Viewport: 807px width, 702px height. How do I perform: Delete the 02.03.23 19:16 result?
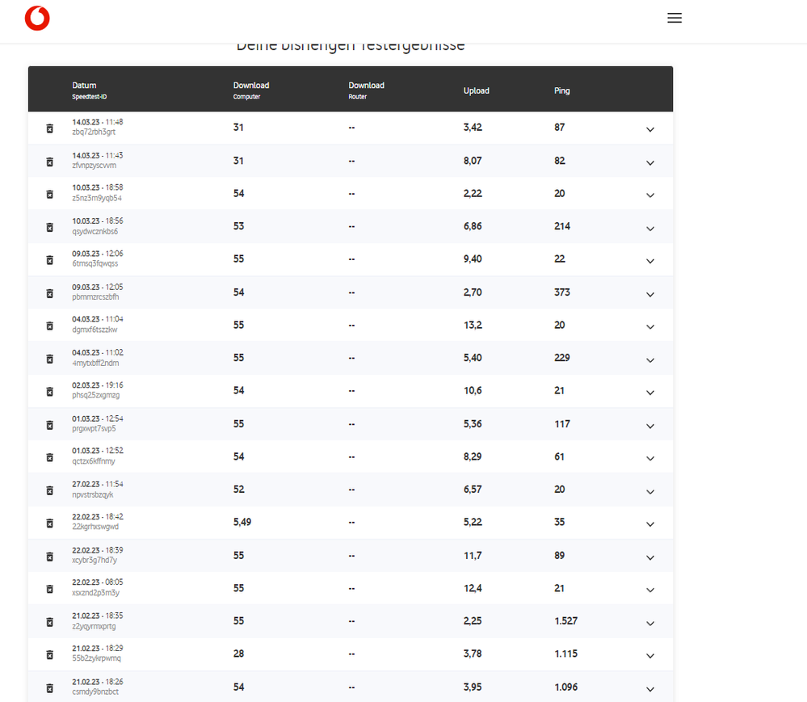pos(49,392)
